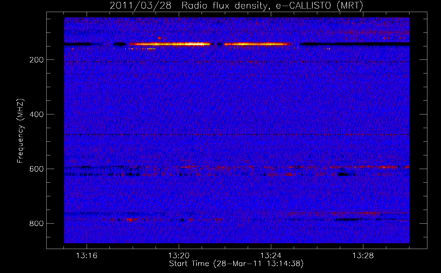Click the 13:16 time tick label

click(87, 256)
